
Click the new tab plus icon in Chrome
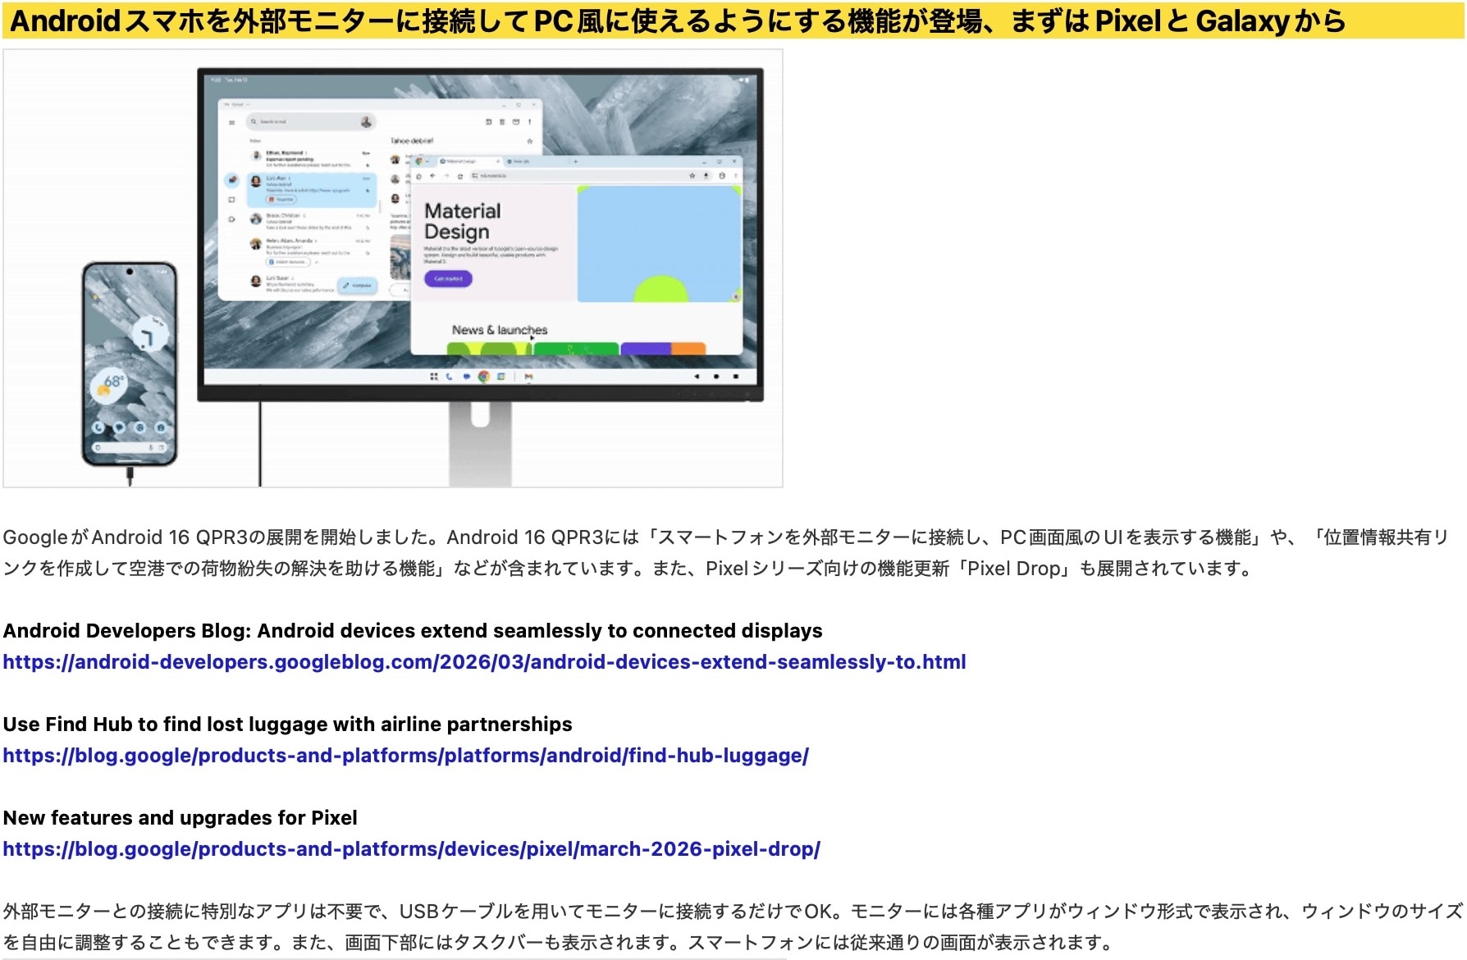pos(575,162)
